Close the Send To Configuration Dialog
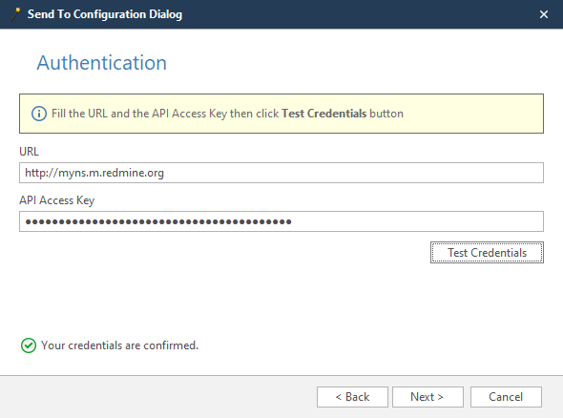Viewport: 563px width, 418px height. click(x=544, y=14)
